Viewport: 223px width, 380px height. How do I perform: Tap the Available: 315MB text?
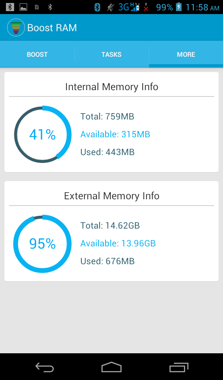115,134
